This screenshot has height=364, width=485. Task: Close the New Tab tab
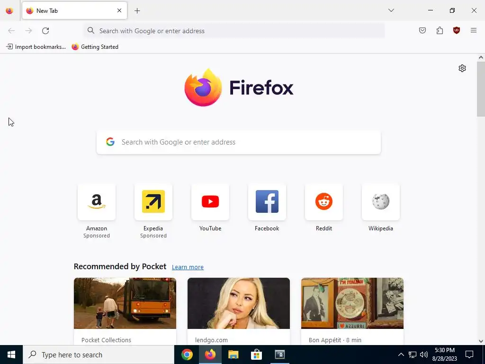(x=119, y=10)
